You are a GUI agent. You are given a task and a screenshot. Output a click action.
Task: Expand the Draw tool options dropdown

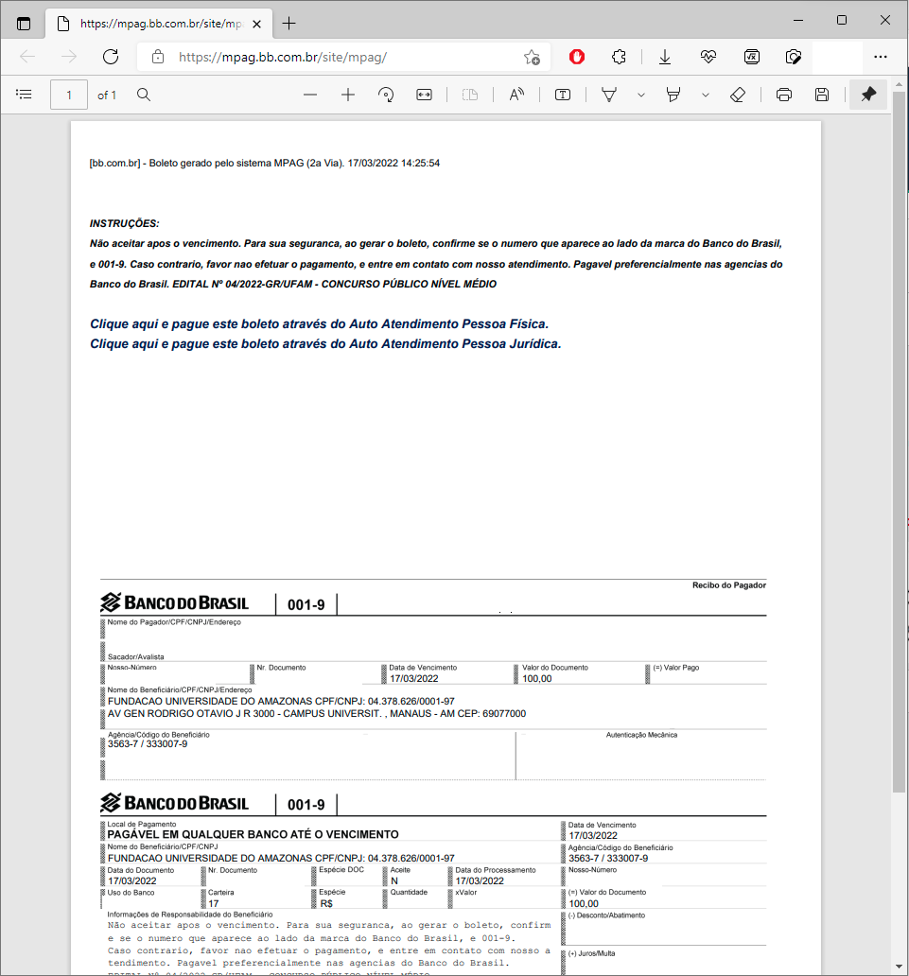[x=641, y=95]
